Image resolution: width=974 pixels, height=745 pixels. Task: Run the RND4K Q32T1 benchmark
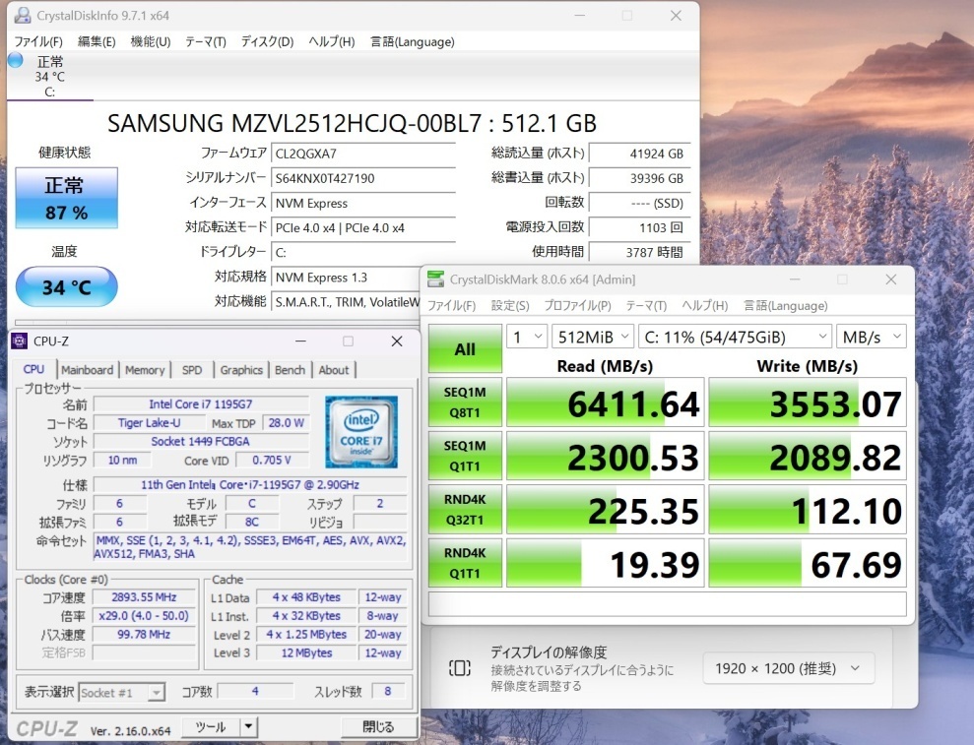[465, 510]
